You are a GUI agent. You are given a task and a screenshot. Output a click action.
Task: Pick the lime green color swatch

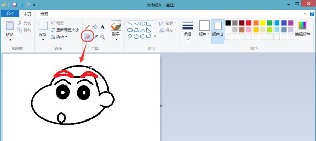[270, 30]
